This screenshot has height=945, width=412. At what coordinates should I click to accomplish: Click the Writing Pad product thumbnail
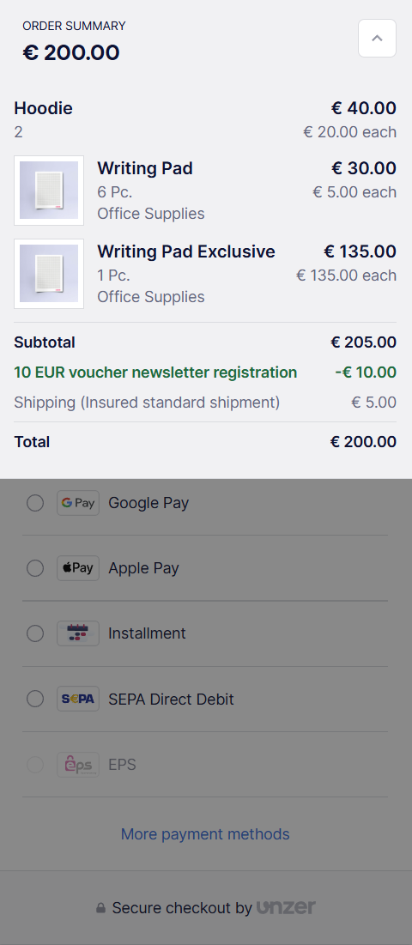pos(49,191)
